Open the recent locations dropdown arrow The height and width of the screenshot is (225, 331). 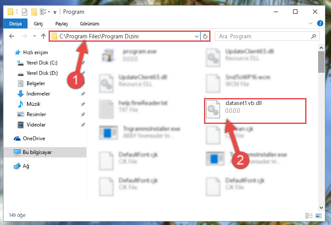[34, 36]
